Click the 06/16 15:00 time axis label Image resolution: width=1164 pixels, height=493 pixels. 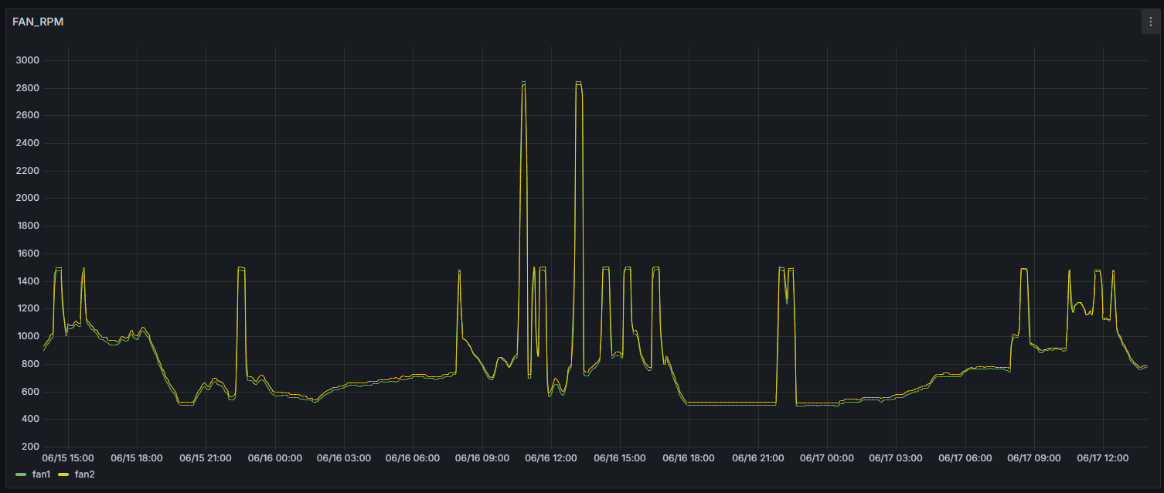pyautogui.click(x=620, y=458)
